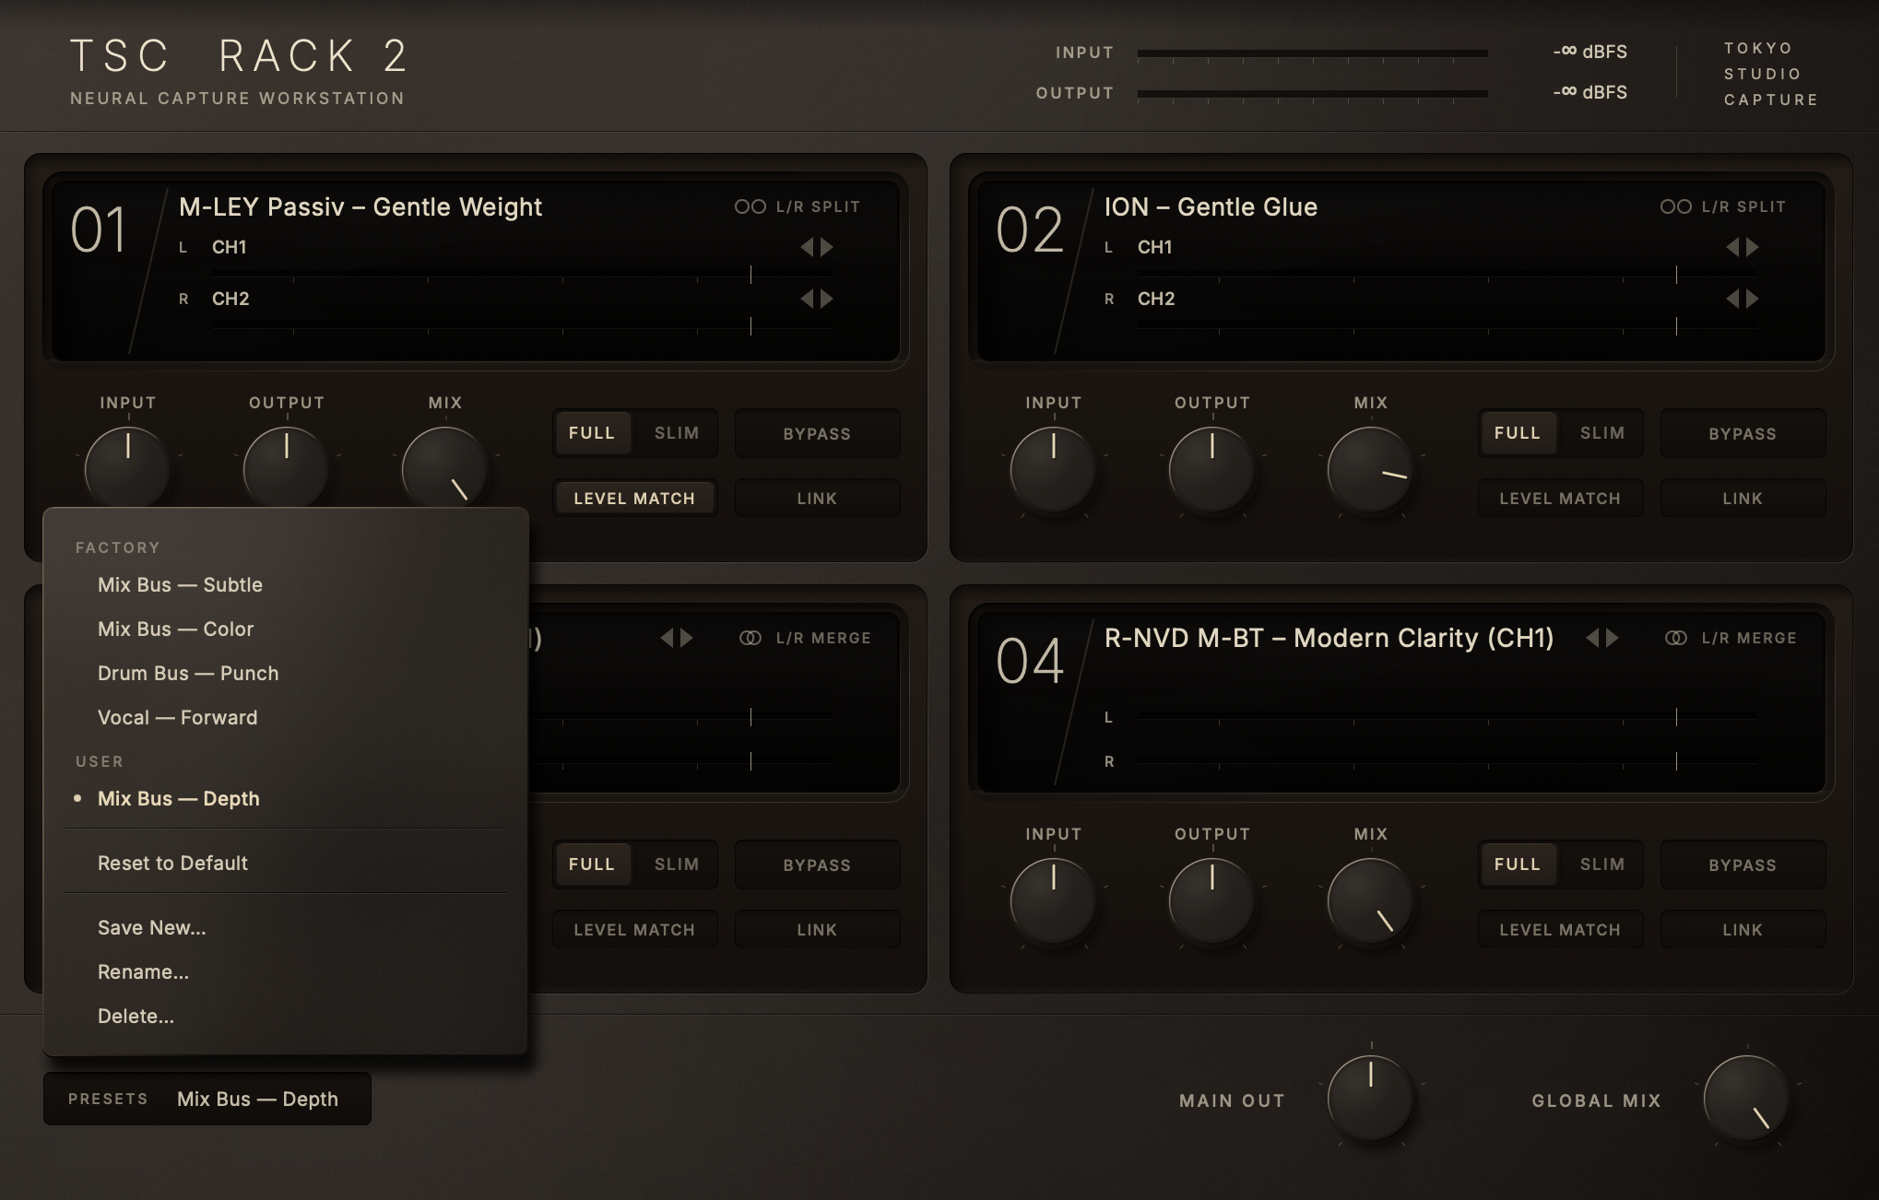Click next capture arrow in slot 04

(x=1613, y=638)
